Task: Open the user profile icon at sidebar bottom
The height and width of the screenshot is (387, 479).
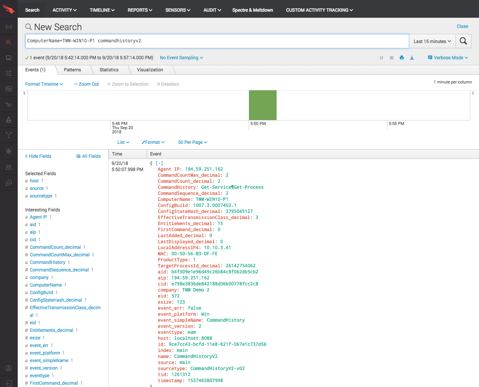Action: [x=9, y=368]
